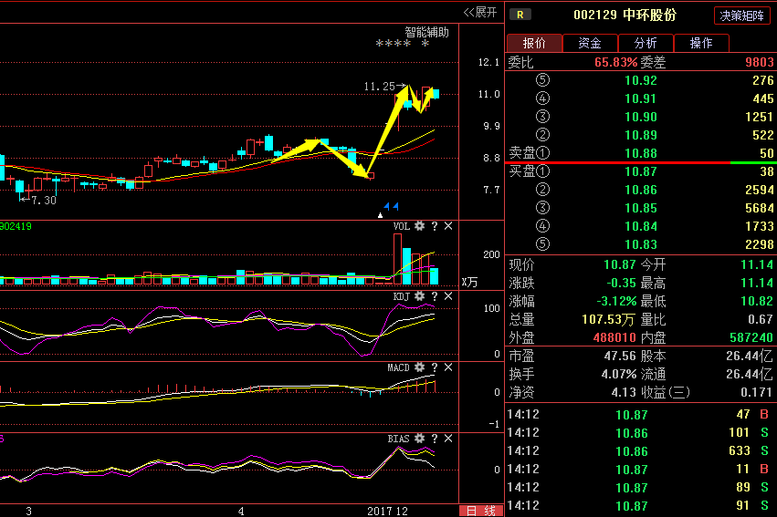
Task: Switch to the 报价 tab
Action: (534, 43)
